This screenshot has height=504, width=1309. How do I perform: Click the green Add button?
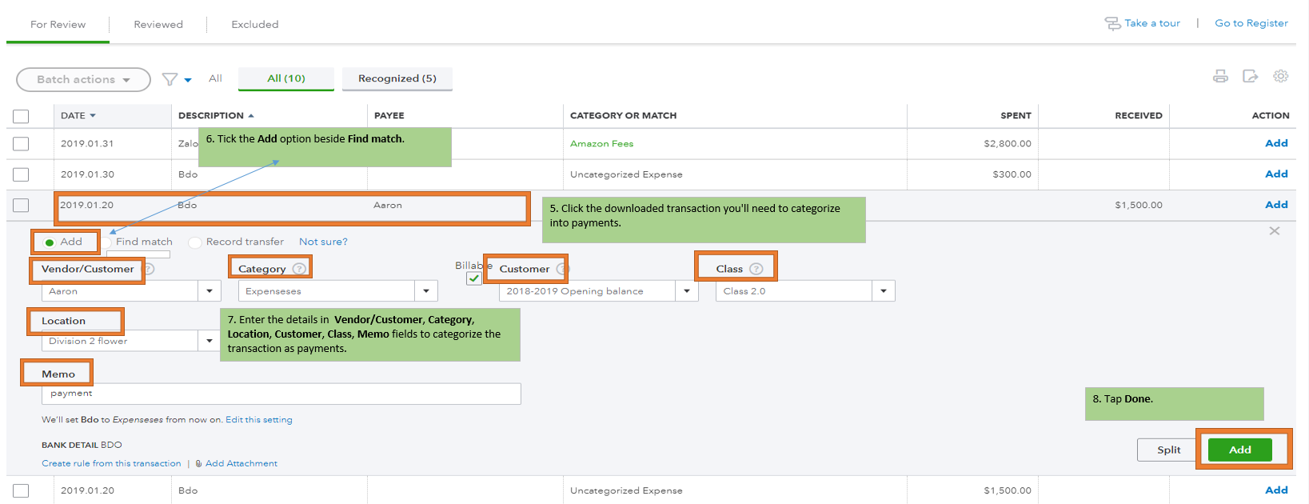(x=1239, y=450)
